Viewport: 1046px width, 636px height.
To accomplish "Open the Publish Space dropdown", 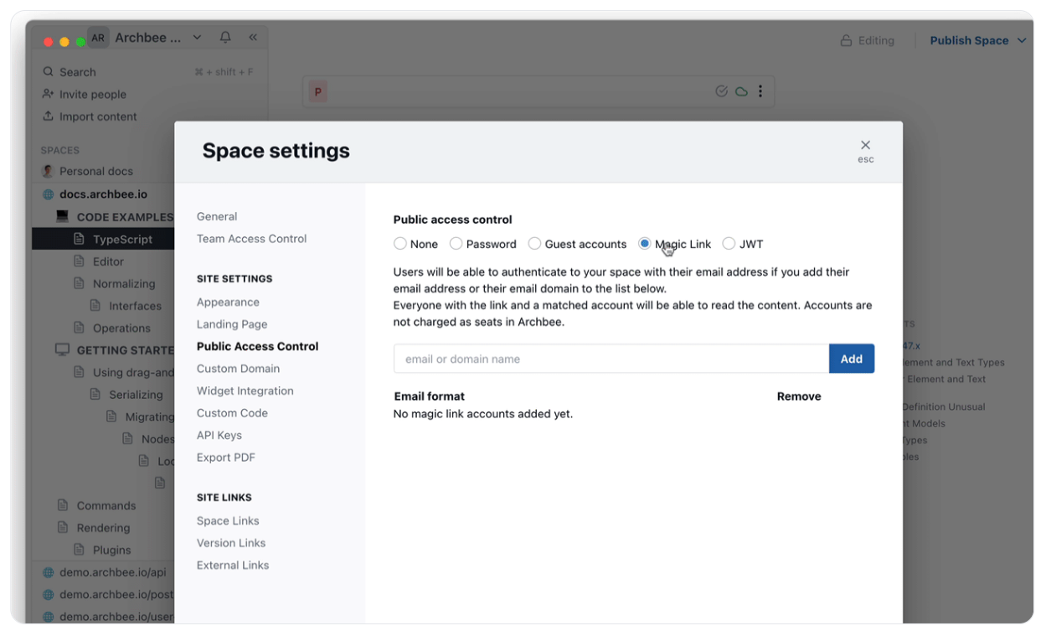I will (x=977, y=39).
